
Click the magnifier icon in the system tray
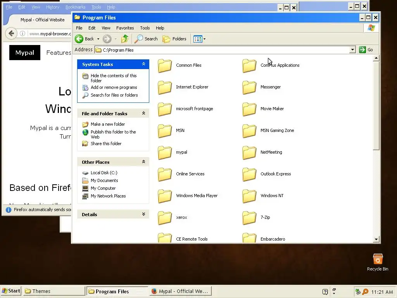coord(365,292)
